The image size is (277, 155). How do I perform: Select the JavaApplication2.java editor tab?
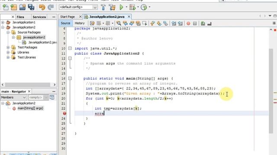(x=107, y=17)
